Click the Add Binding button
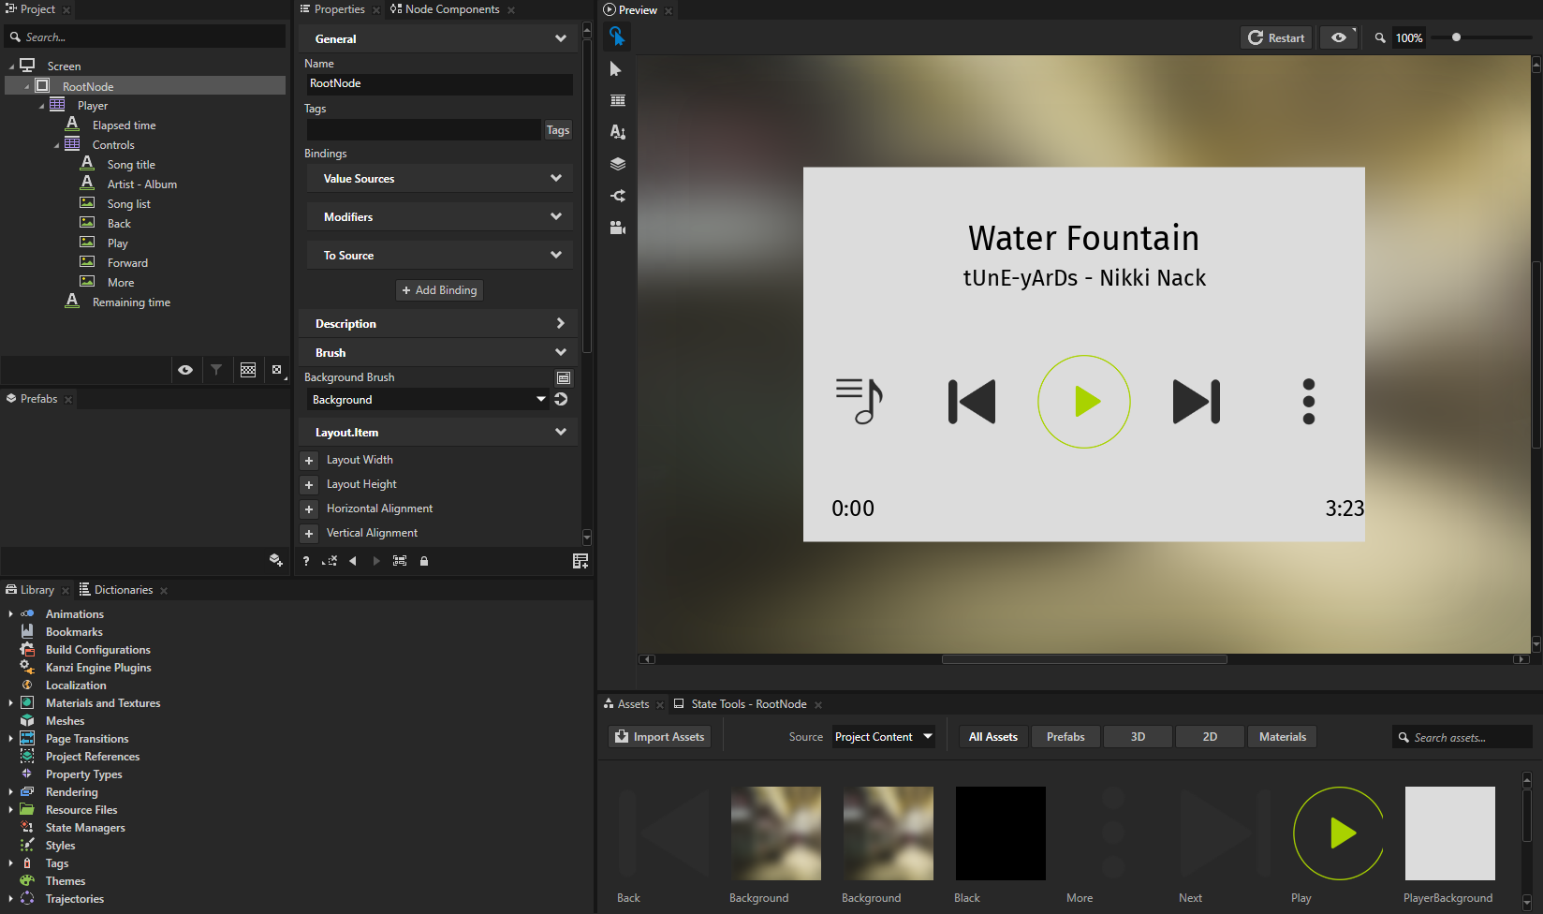Viewport: 1543px width, 914px height. pos(439,290)
